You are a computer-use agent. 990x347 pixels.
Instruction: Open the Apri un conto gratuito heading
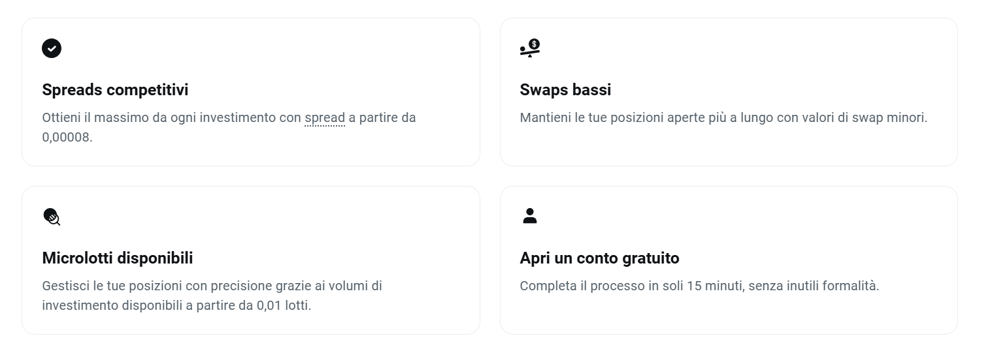point(599,258)
